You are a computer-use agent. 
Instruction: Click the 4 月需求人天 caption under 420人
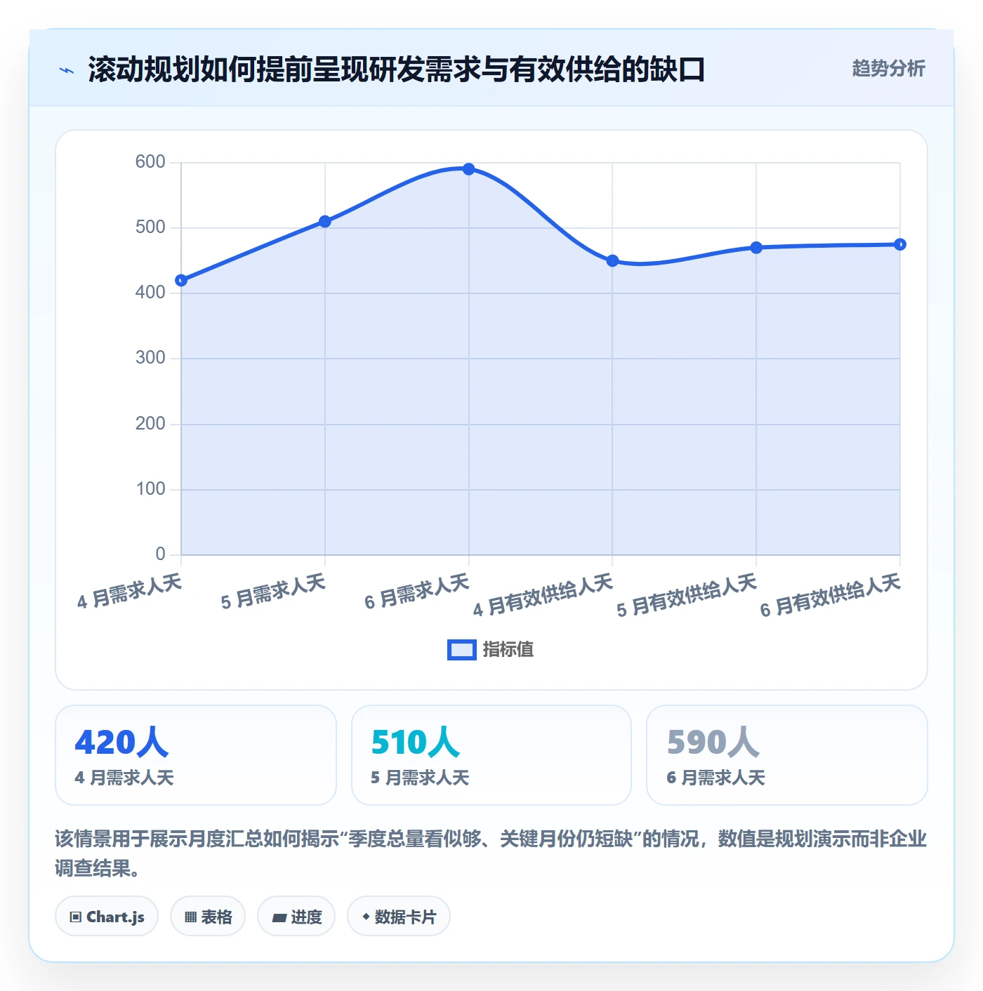124,778
